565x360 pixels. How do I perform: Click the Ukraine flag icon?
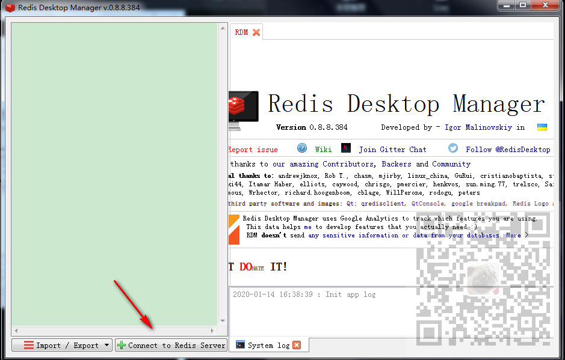(542, 127)
